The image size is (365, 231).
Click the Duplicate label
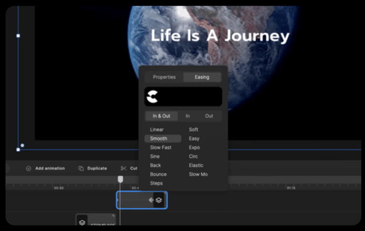97,168
